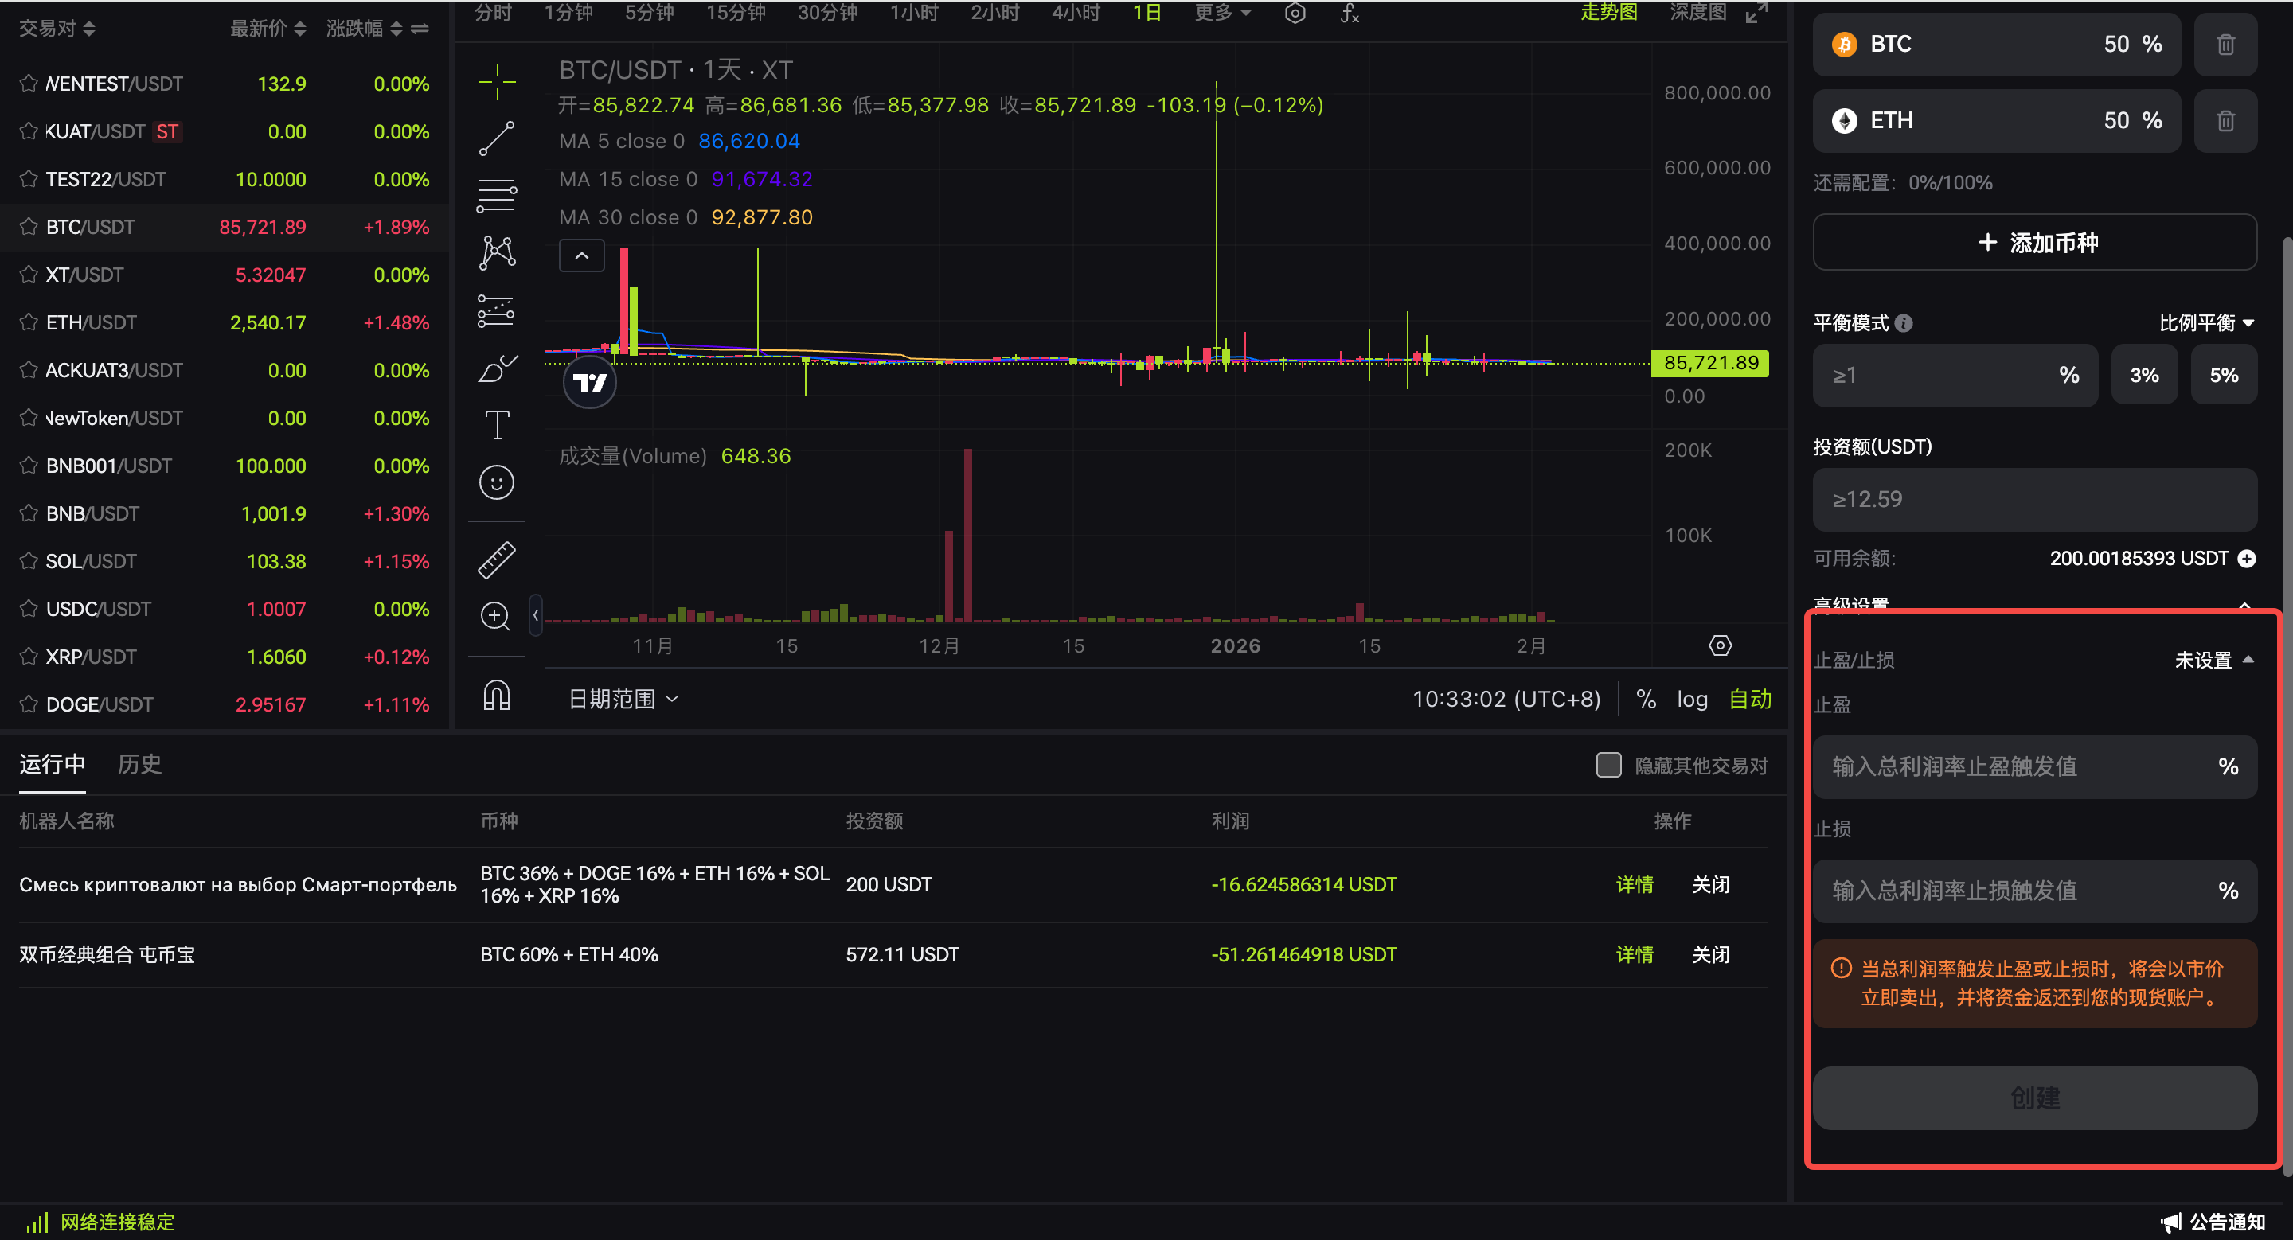Switch to the 历史 history tab

[140, 765]
